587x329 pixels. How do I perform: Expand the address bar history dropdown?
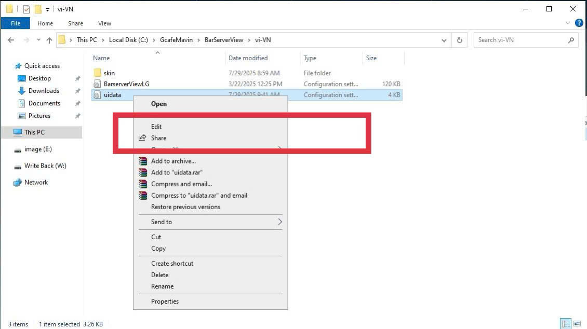click(444, 40)
